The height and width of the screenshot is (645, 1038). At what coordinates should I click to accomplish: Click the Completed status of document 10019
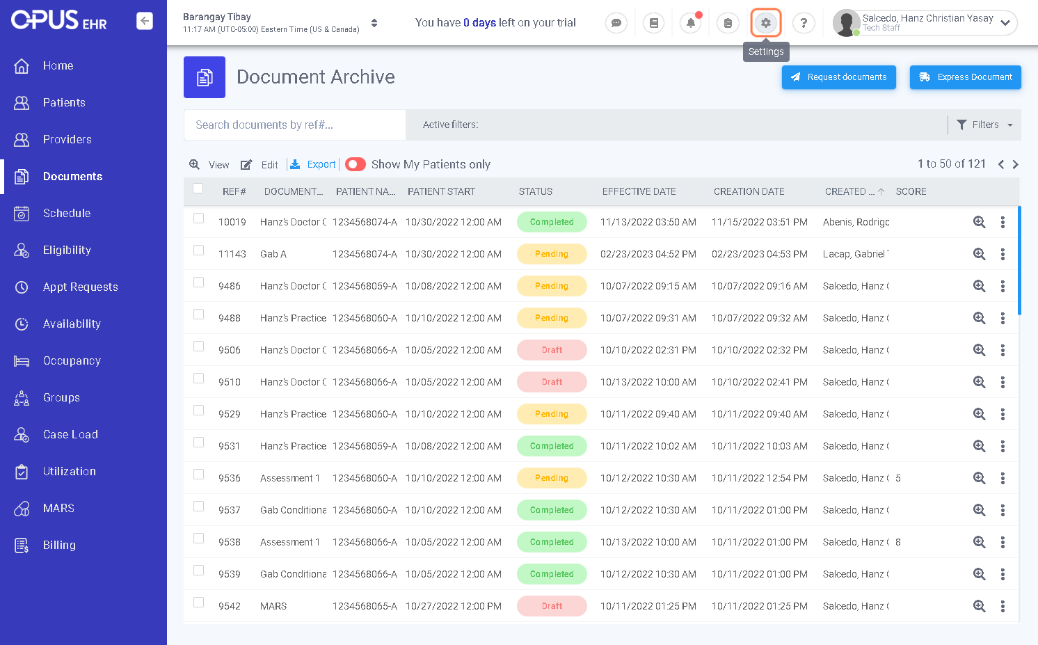tap(552, 222)
